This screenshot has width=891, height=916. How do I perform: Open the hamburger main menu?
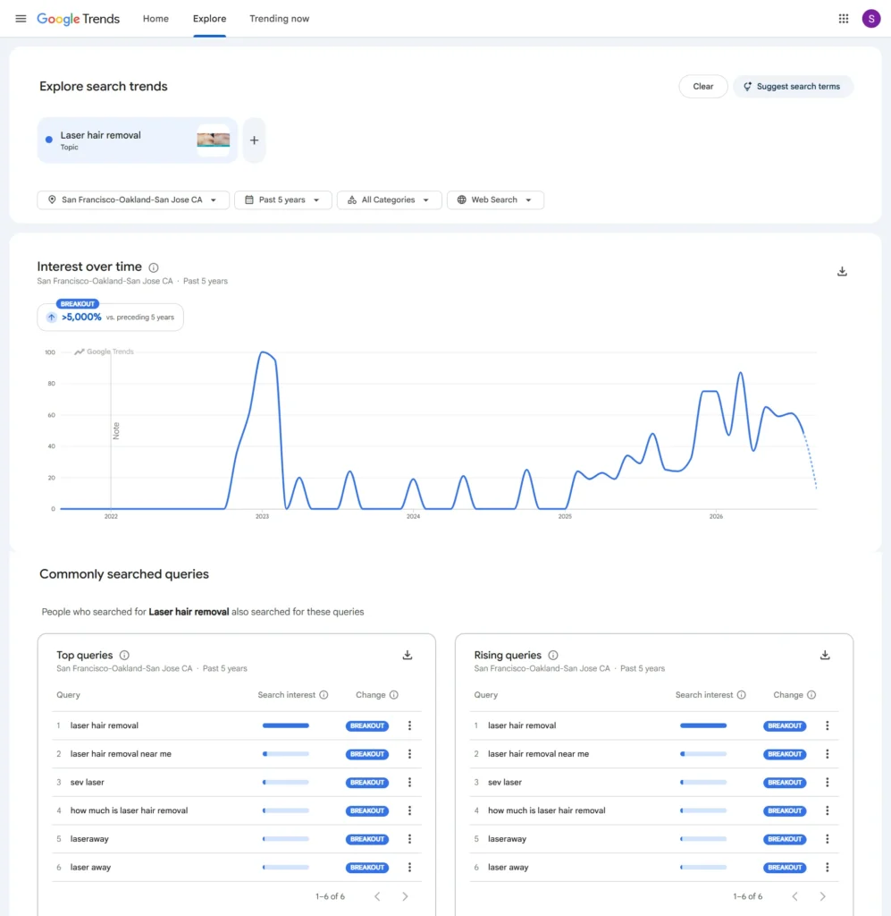point(21,19)
